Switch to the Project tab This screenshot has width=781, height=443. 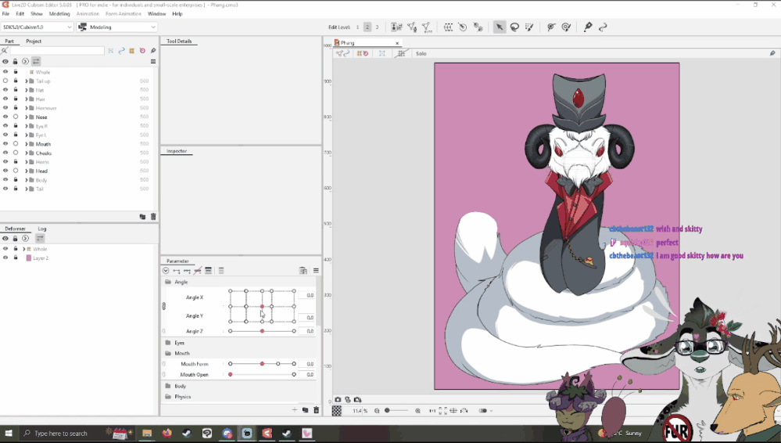[x=34, y=41]
